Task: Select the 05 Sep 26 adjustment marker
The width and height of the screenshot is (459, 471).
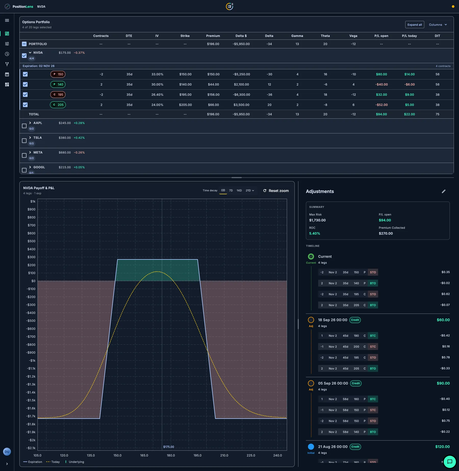Action: click(311, 383)
